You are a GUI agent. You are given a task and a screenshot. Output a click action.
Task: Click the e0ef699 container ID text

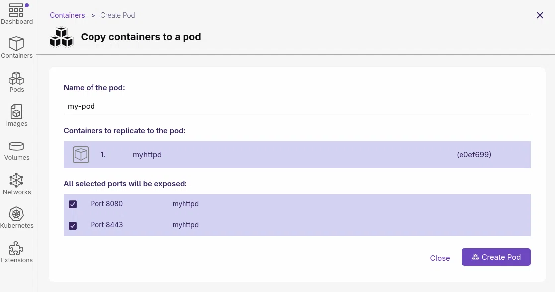[474, 155]
